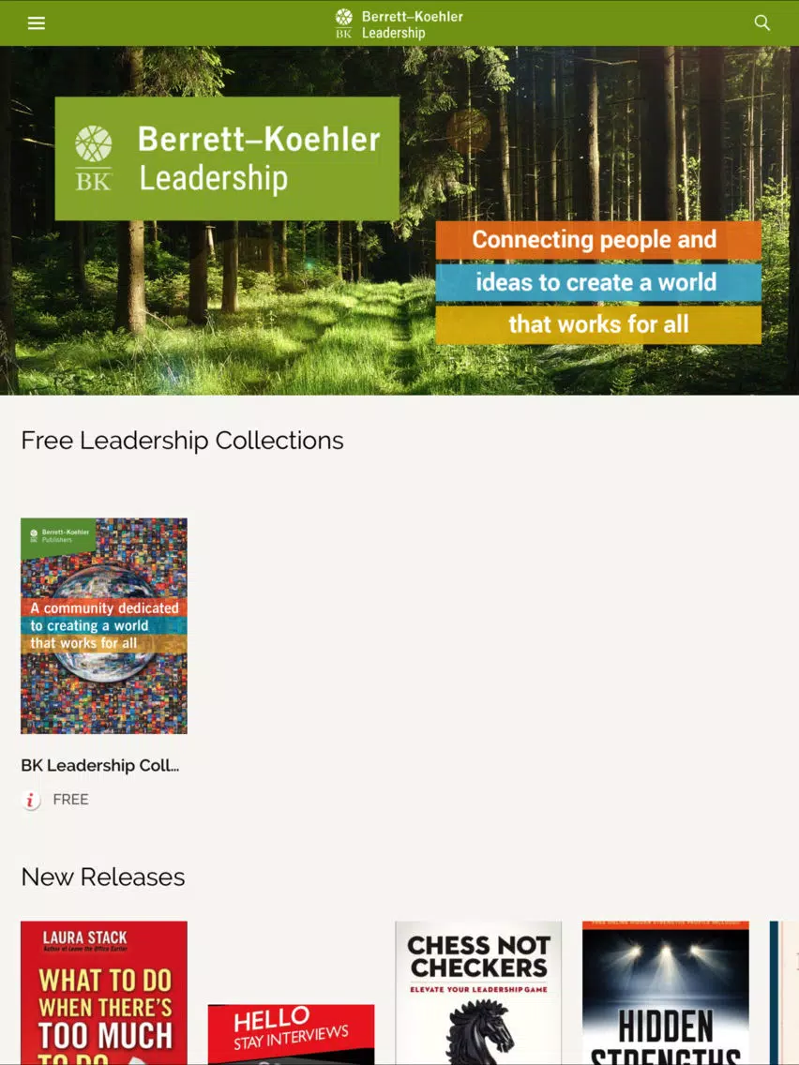Open What To Do When There's Too Much book
This screenshot has height=1065, width=799.
[104, 992]
